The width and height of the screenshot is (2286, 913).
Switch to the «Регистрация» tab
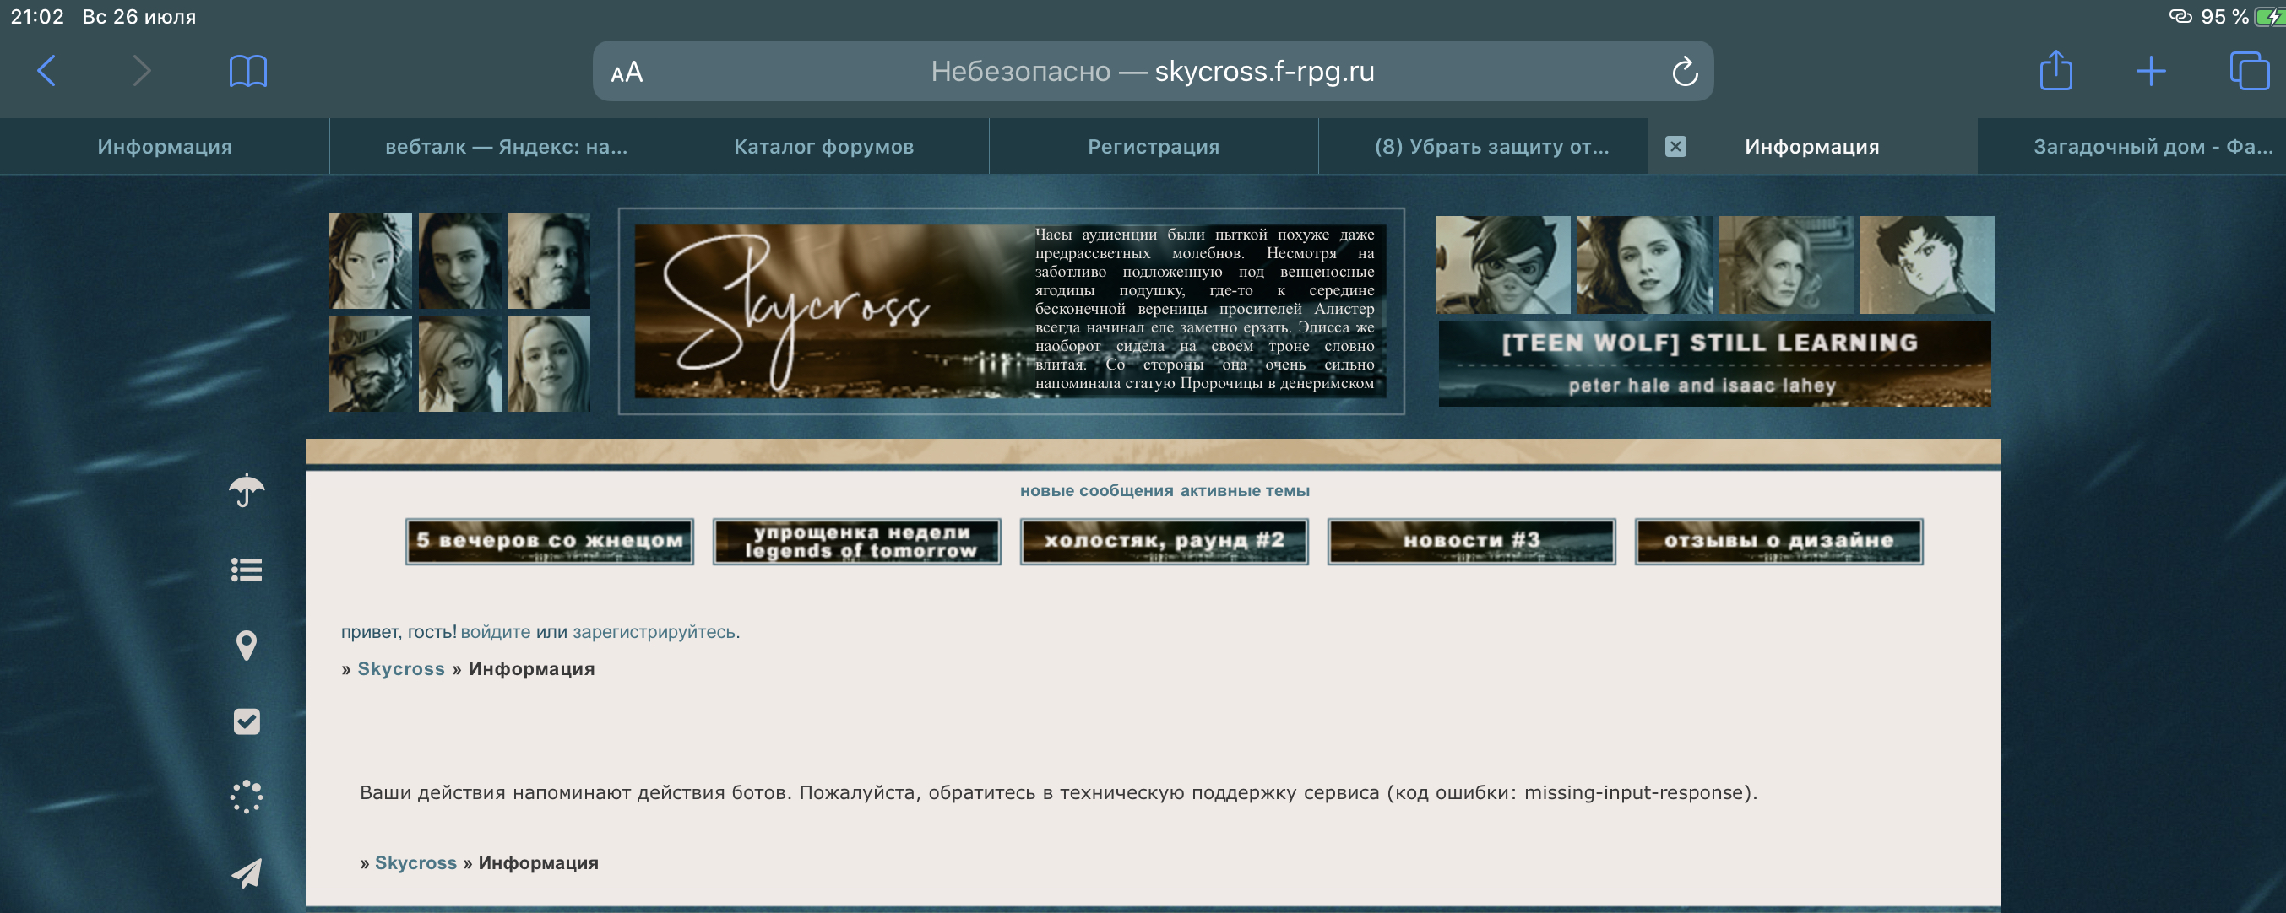pos(1154,146)
